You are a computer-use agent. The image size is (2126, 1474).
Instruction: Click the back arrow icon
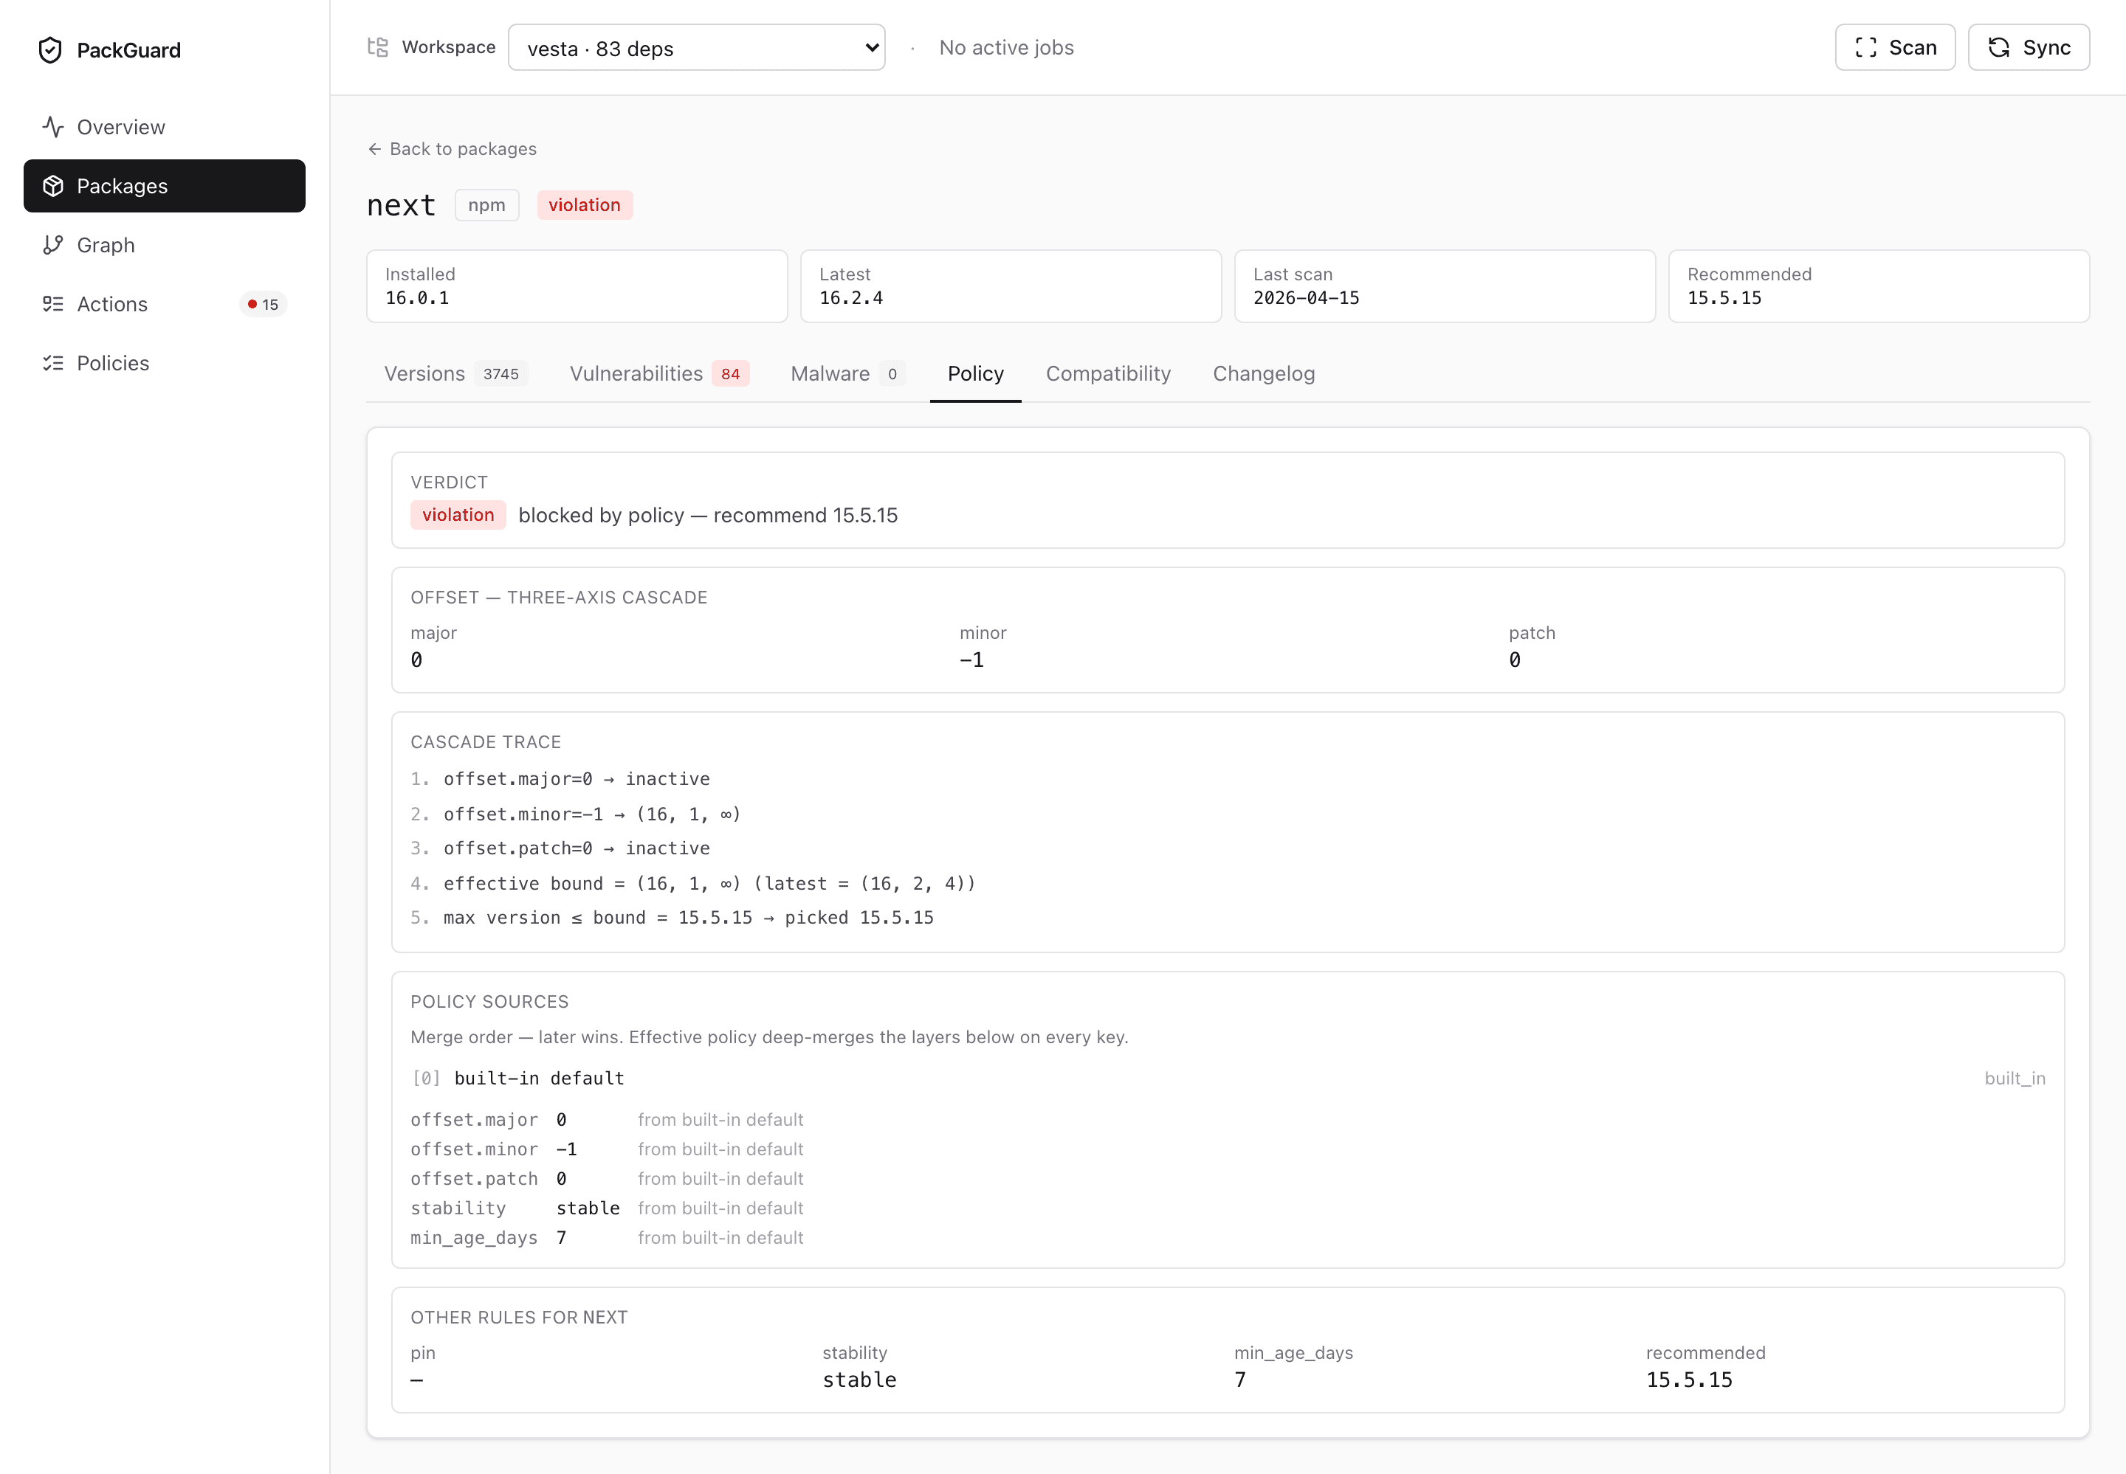pyautogui.click(x=374, y=149)
